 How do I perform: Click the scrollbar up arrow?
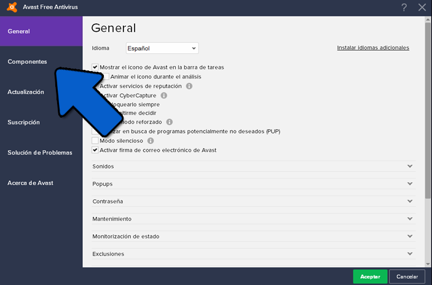coord(428,20)
